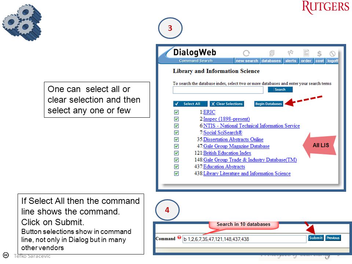Click the Select All button
The height and width of the screenshot is (264, 352).
pyautogui.click(x=190, y=104)
